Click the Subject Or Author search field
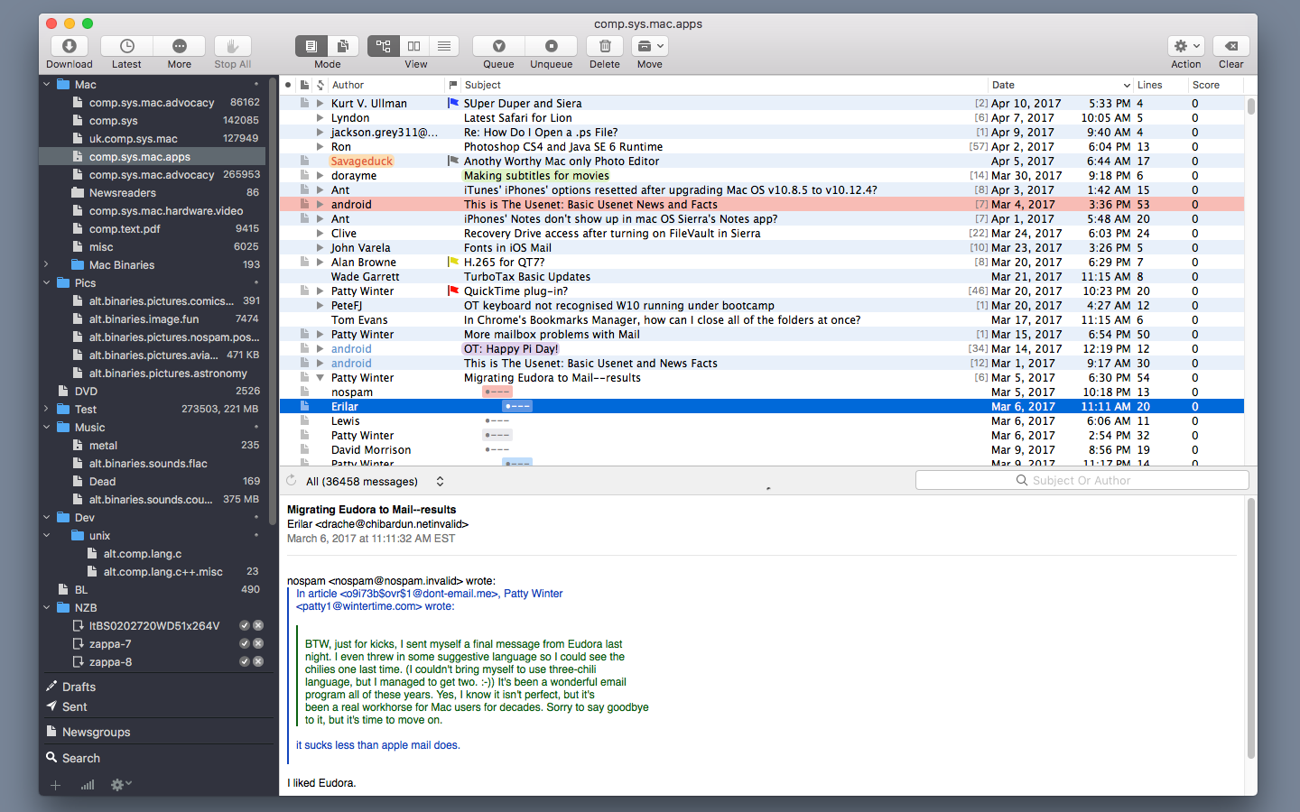 tap(1082, 480)
